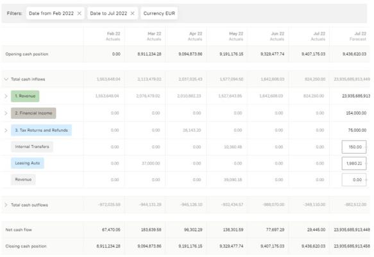Edit the Internal Transfers forecast field 150.00
The width and height of the screenshot is (374, 257).
tap(354, 147)
